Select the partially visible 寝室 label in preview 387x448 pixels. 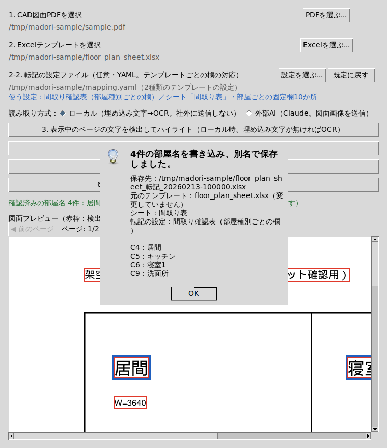[x=358, y=368]
